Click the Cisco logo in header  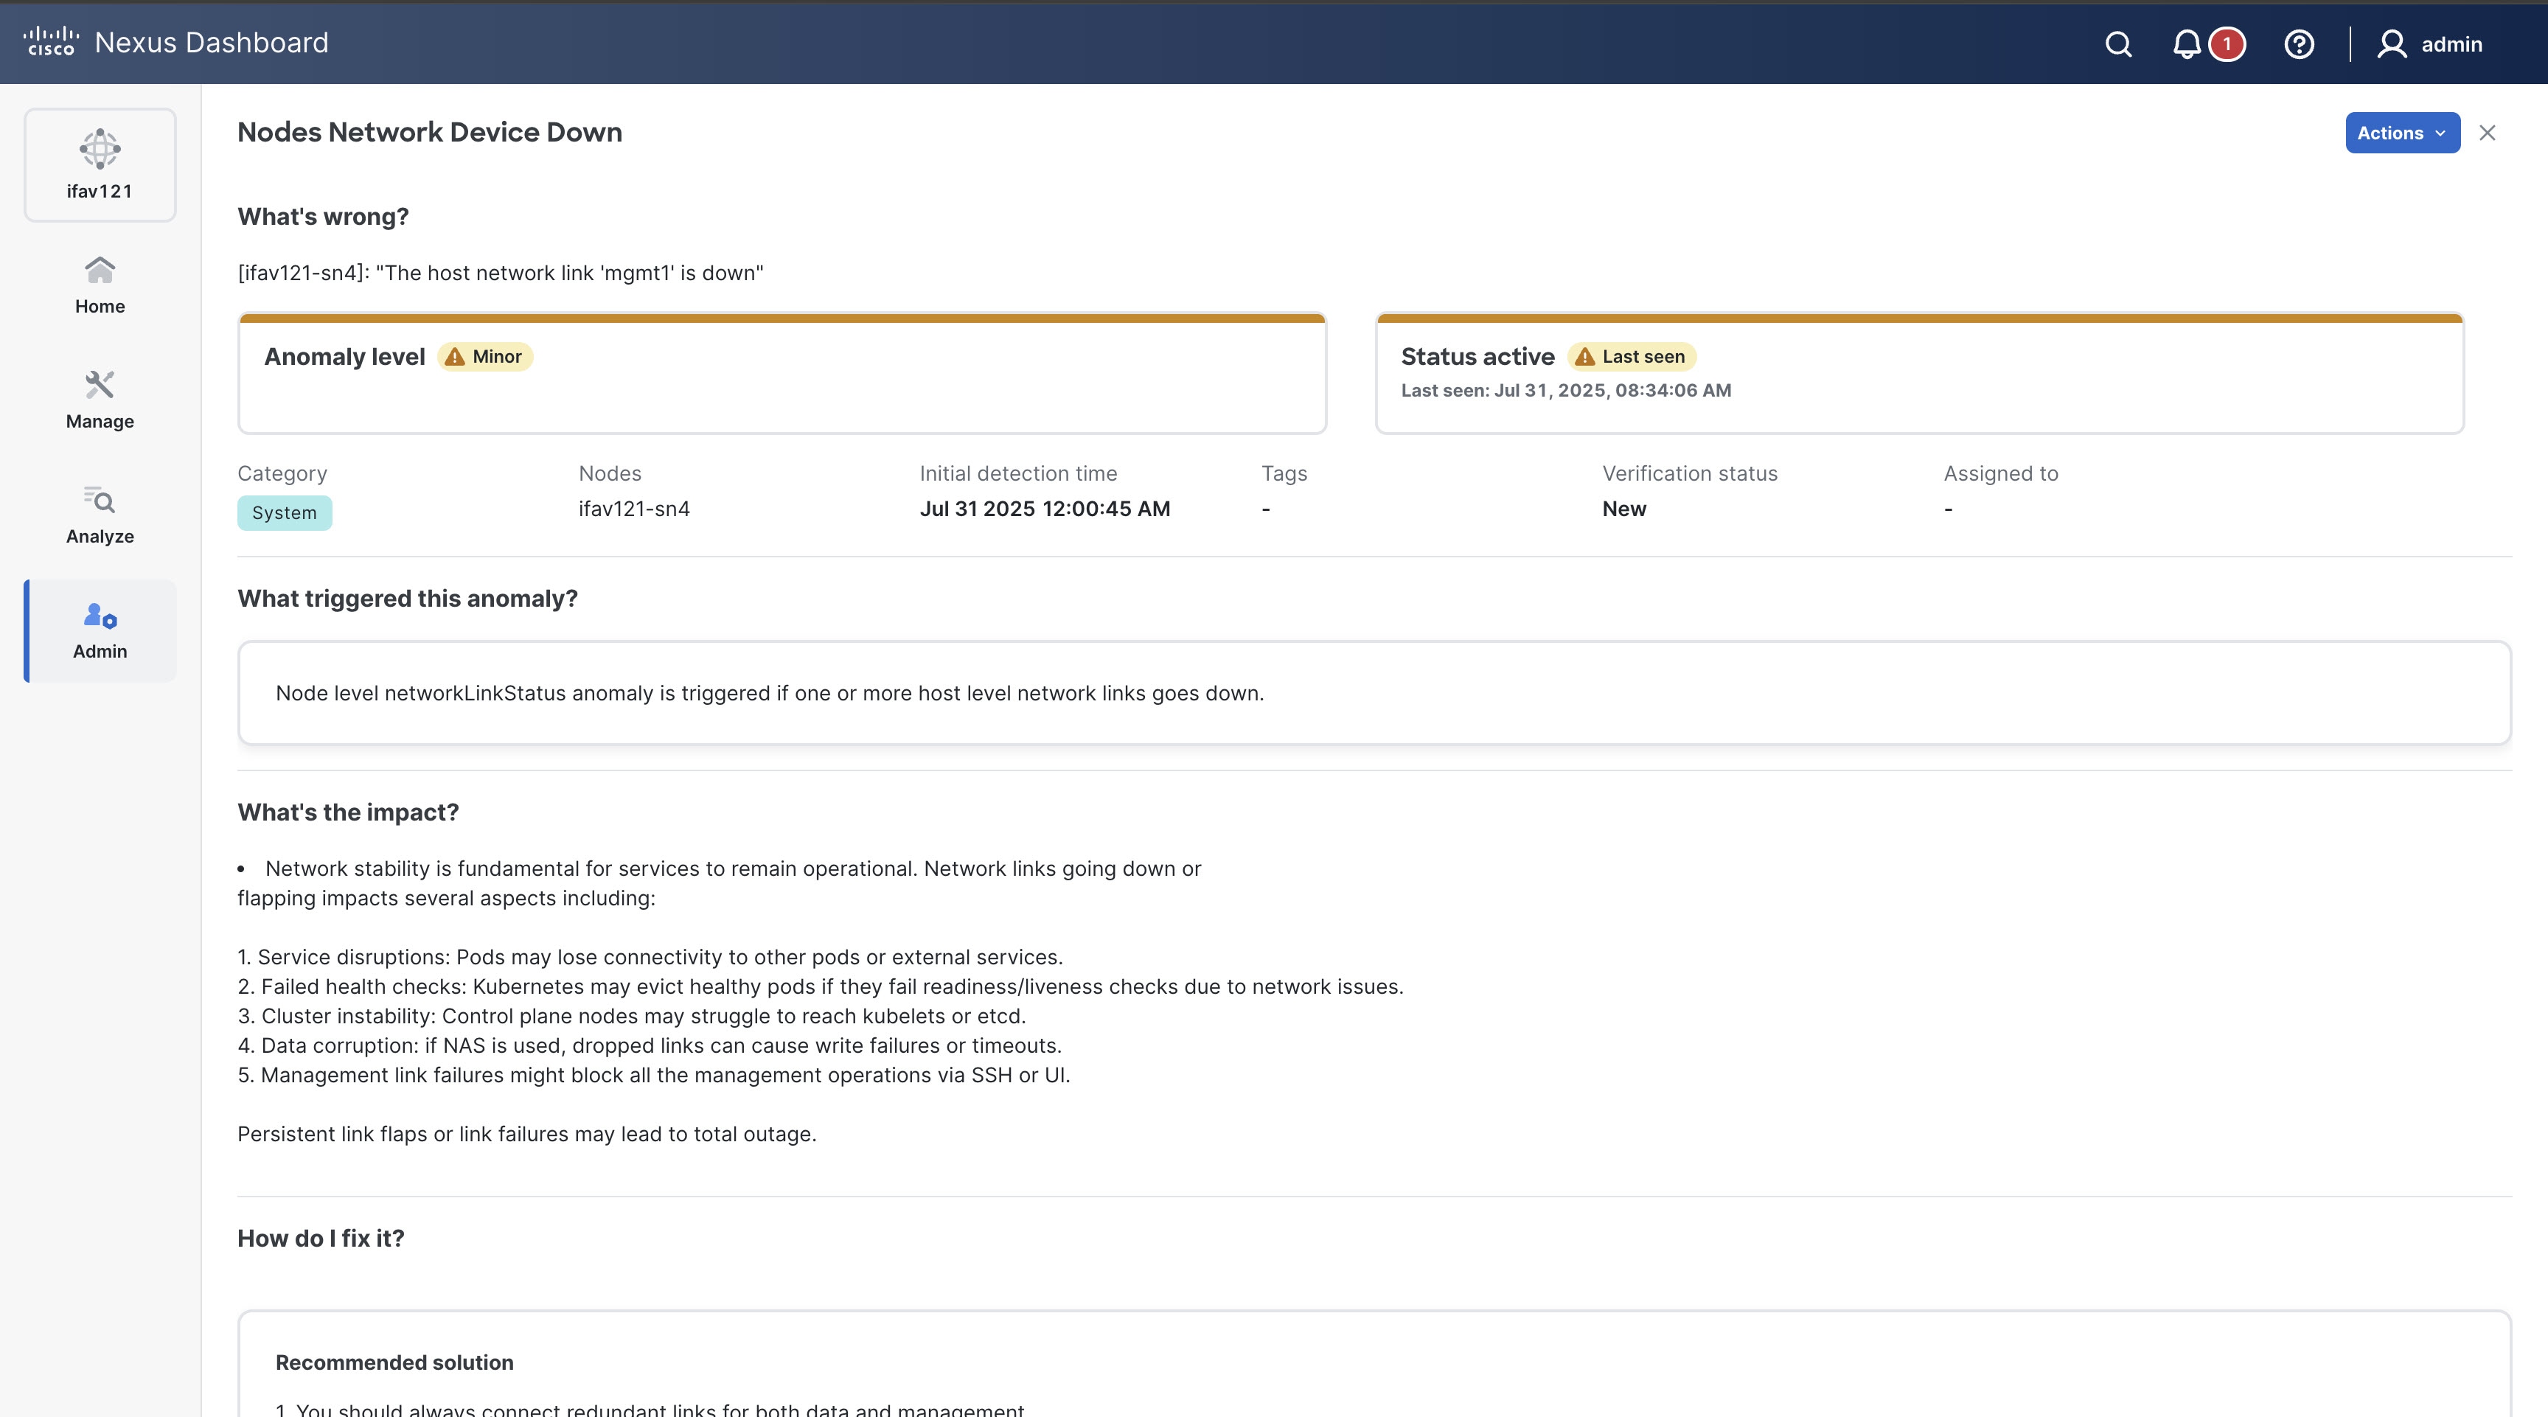[x=50, y=43]
